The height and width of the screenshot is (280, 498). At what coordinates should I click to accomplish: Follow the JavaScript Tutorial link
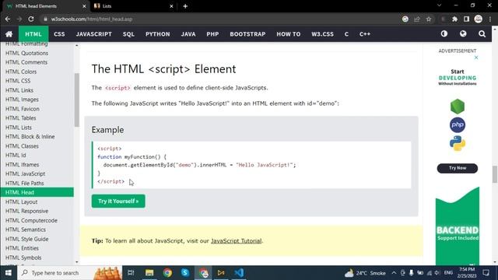(237, 241)
